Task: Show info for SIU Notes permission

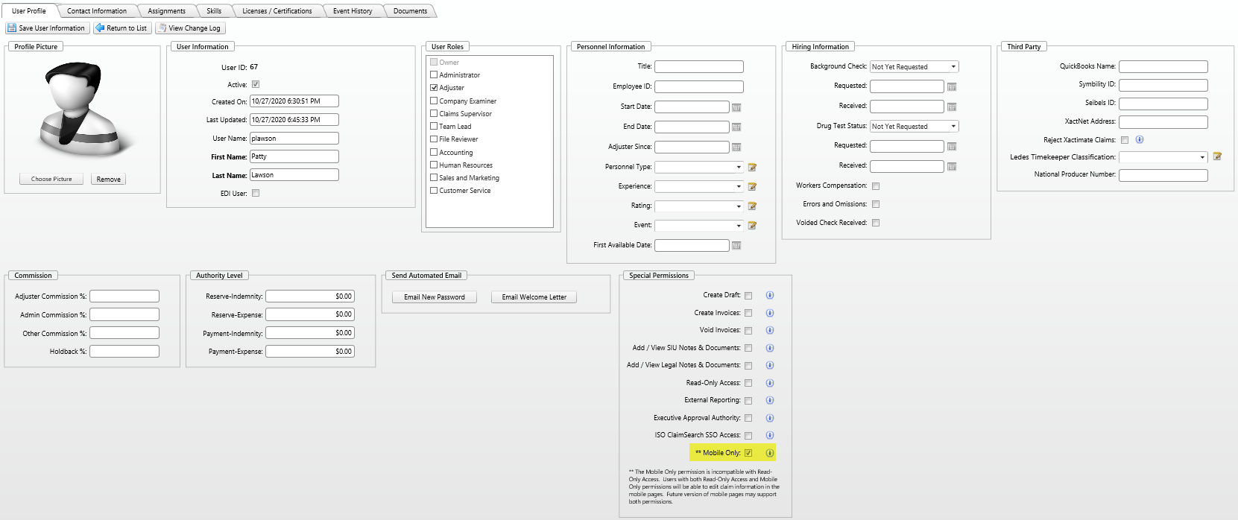Action: pyautogui.click(x=770, y=348)
